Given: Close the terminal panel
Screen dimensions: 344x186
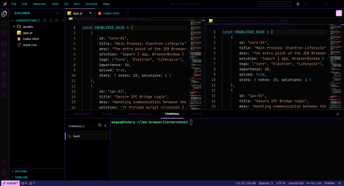Looking at the screenshot, I should [338, 114].
